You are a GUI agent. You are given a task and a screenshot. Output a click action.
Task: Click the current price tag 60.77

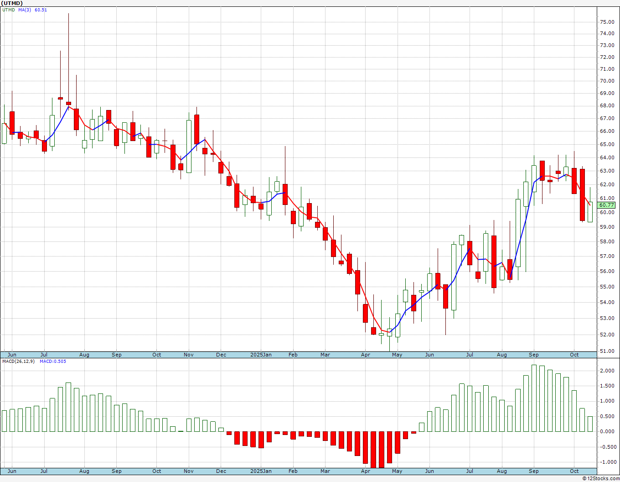coord(607,205)
